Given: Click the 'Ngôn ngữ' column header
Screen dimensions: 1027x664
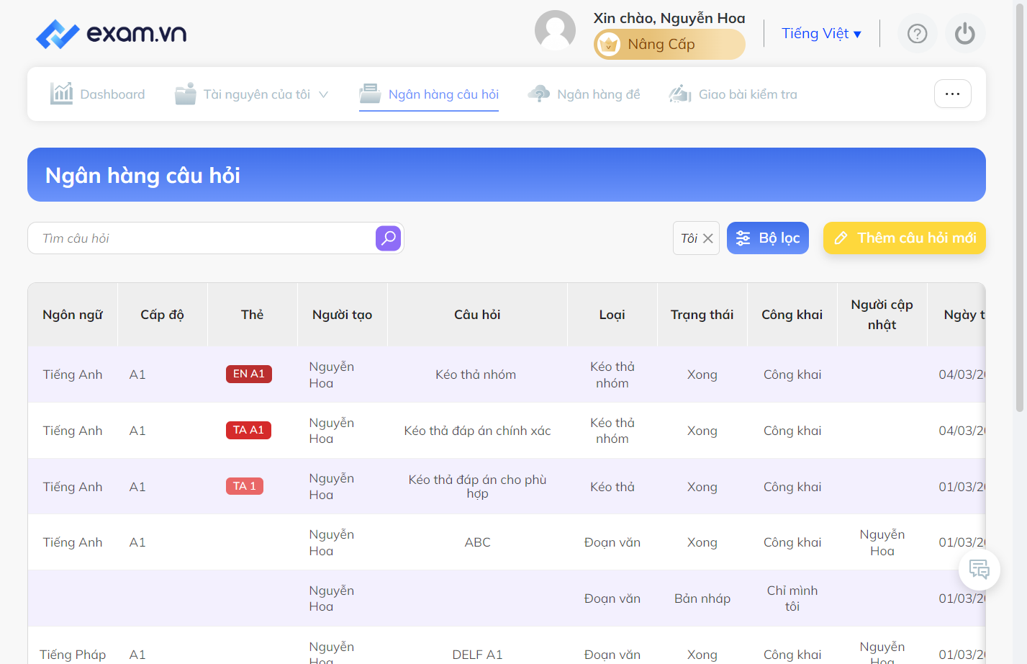Looking at the screenshot, I should click(73, 315).
